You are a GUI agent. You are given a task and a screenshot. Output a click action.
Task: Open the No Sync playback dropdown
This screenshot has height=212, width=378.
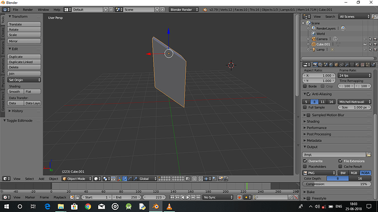pos(218,197)
